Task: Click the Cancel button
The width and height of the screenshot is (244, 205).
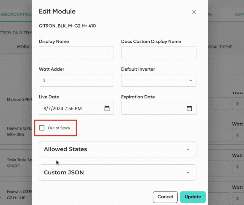Action: coord(165,197)
